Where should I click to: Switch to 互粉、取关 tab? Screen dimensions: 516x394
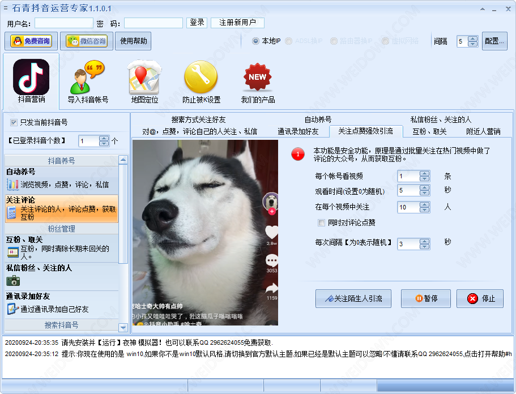pos(429,131)
